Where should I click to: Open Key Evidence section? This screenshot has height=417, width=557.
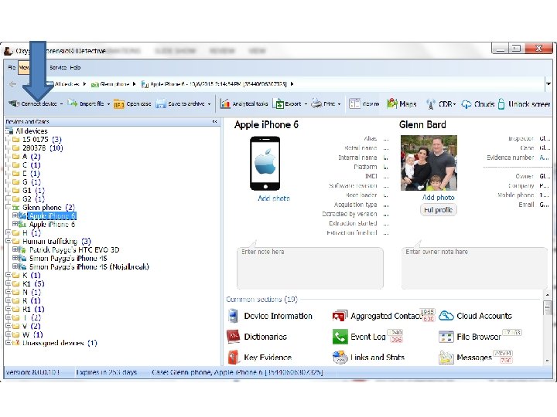pos(260,357)
